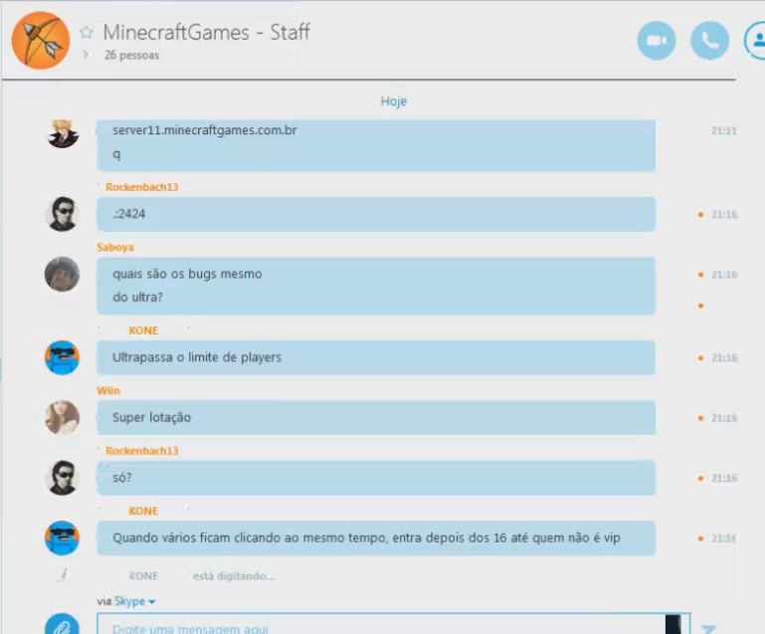Start a voice call with the group
The image size is (765, 634).
point(710,41)
